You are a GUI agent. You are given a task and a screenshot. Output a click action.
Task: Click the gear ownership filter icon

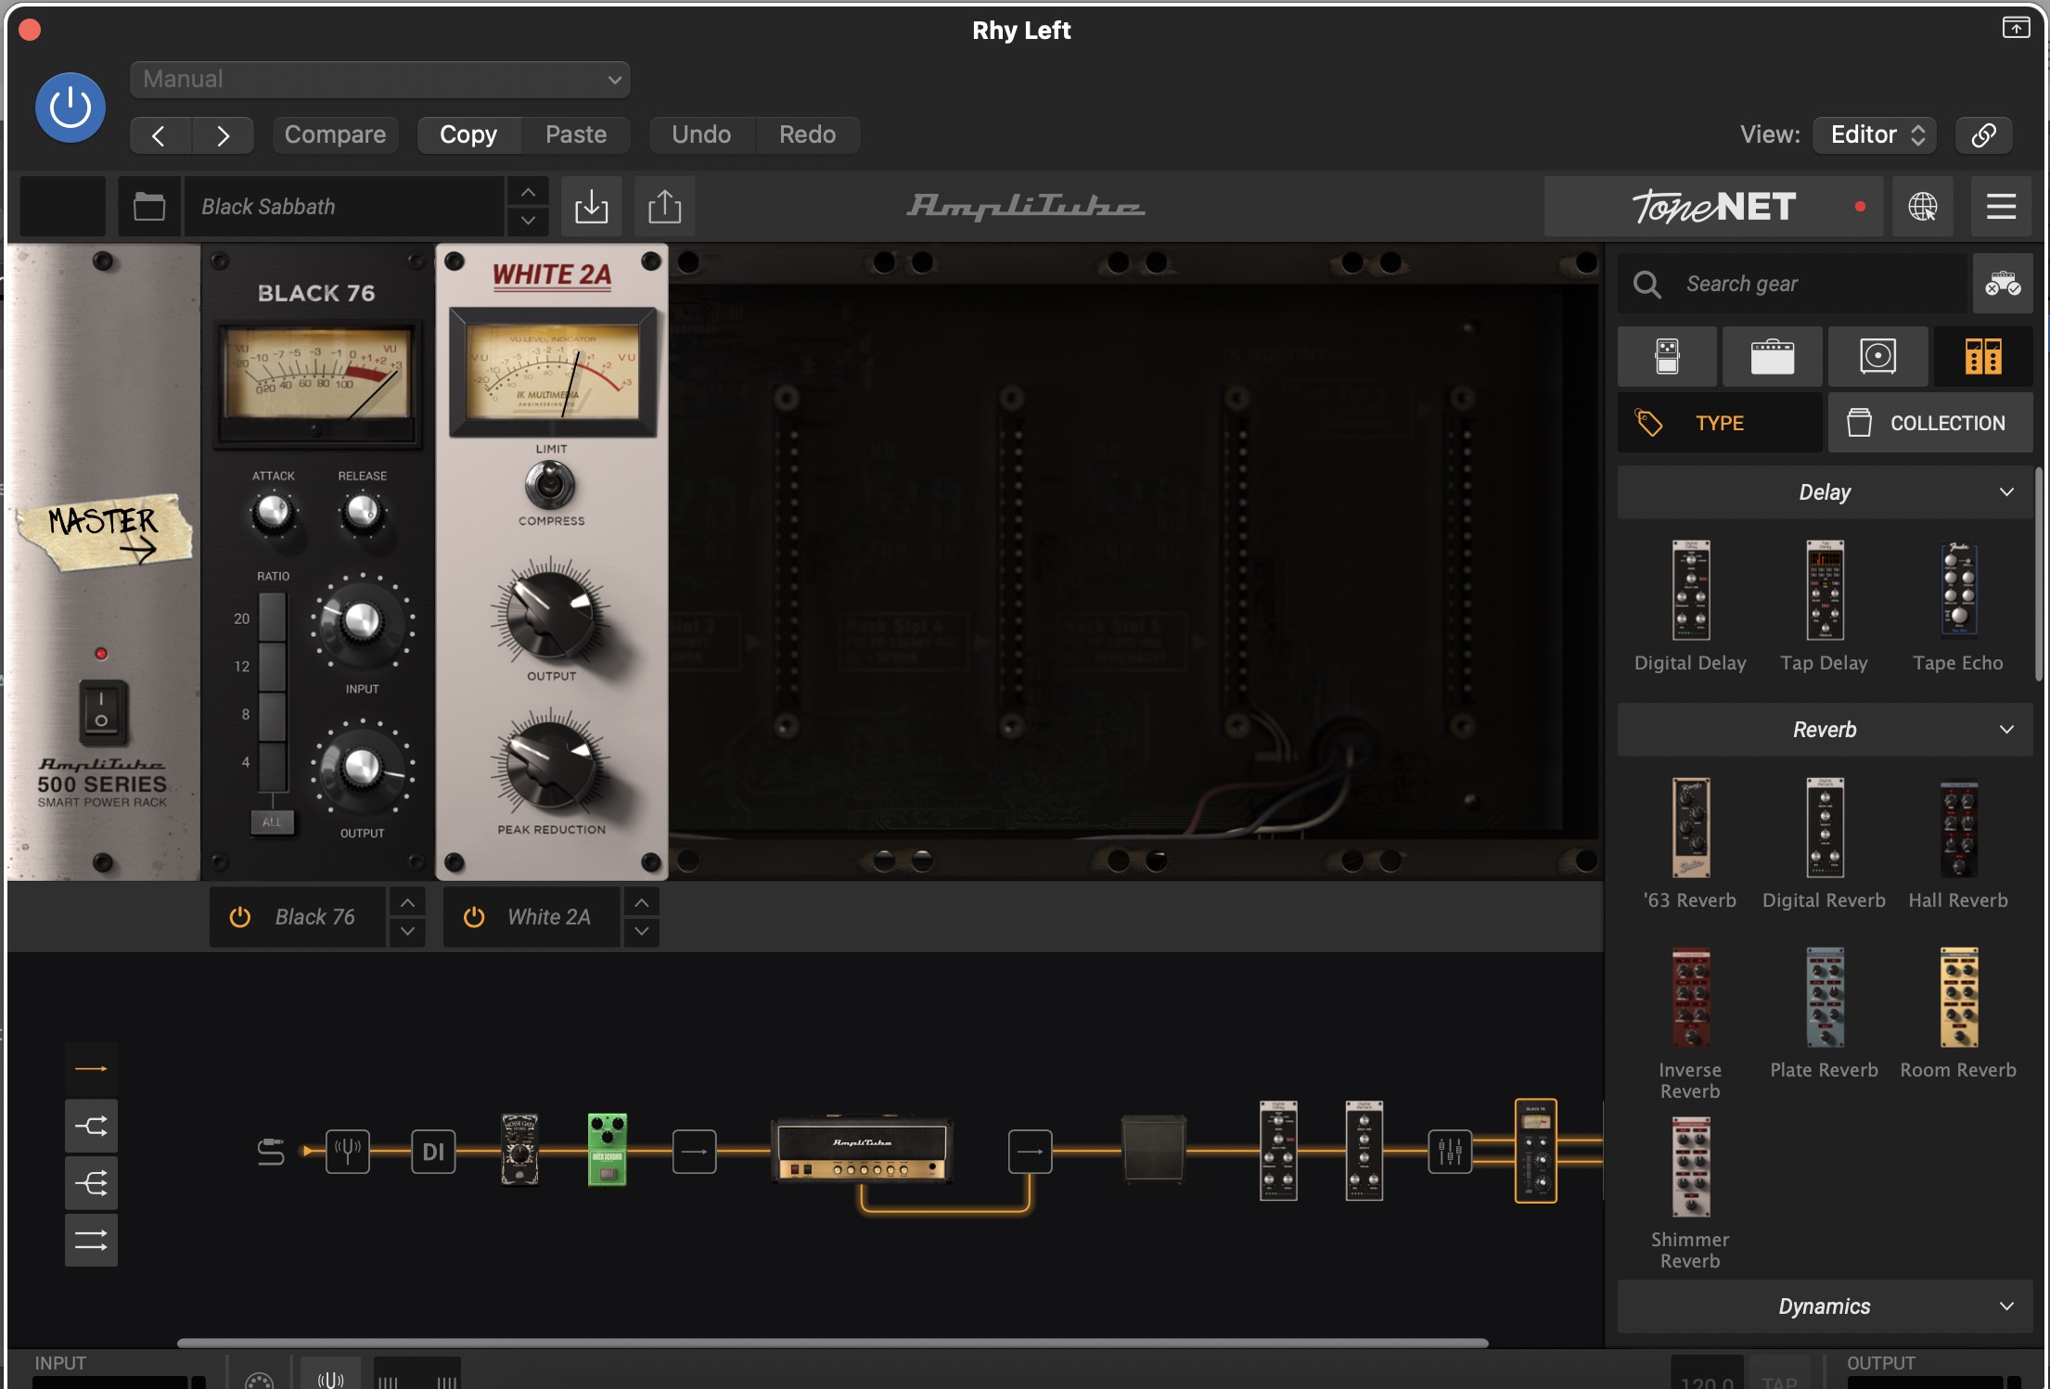2003,284
